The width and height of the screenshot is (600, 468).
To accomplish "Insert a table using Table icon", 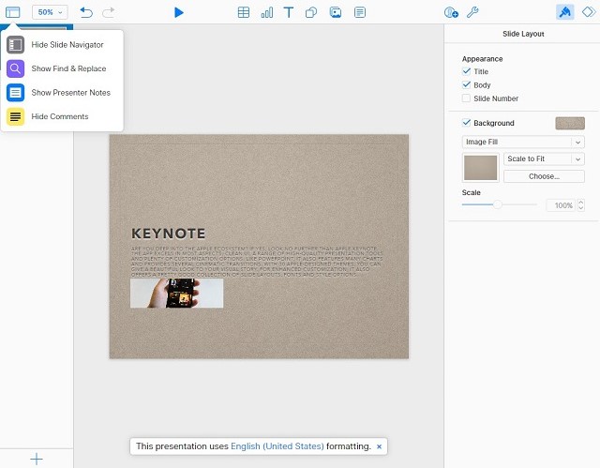I will pyautogui.click(x=244, y=12).
